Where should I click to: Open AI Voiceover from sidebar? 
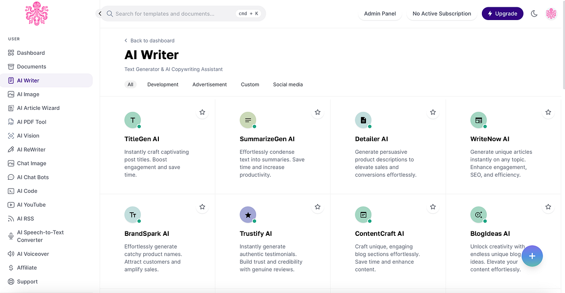point(33,254)
